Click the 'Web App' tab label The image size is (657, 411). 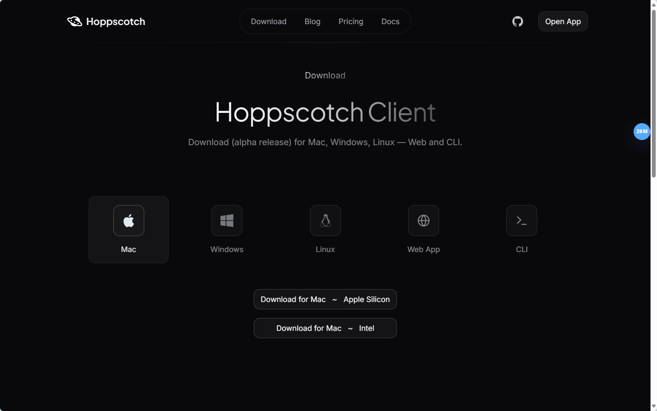point(424,250)
